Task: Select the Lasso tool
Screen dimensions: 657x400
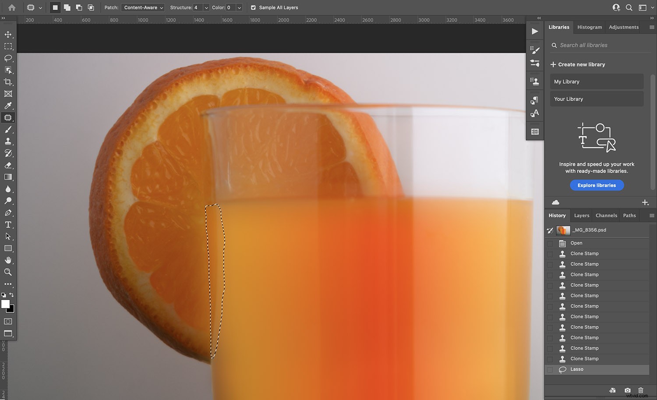Action: (8, 58)
